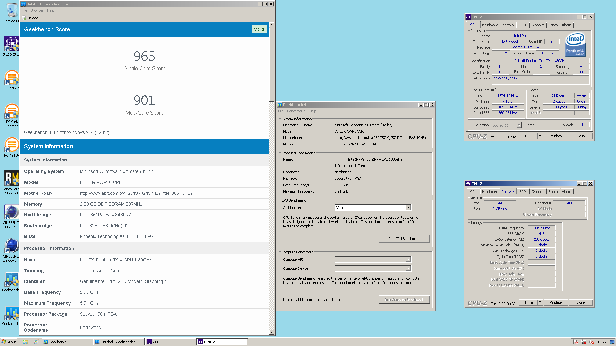Click Close button in lower CPU-Z

(x=580, y=302)
